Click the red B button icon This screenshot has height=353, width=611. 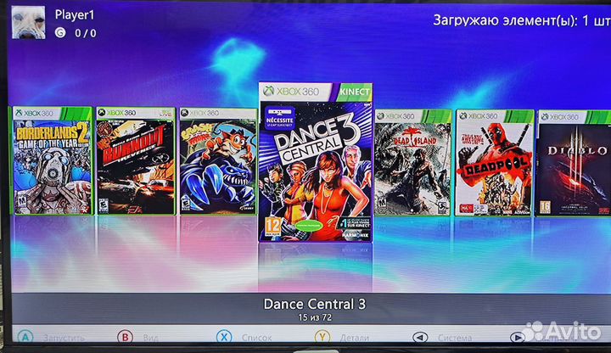tap(126, 337)
